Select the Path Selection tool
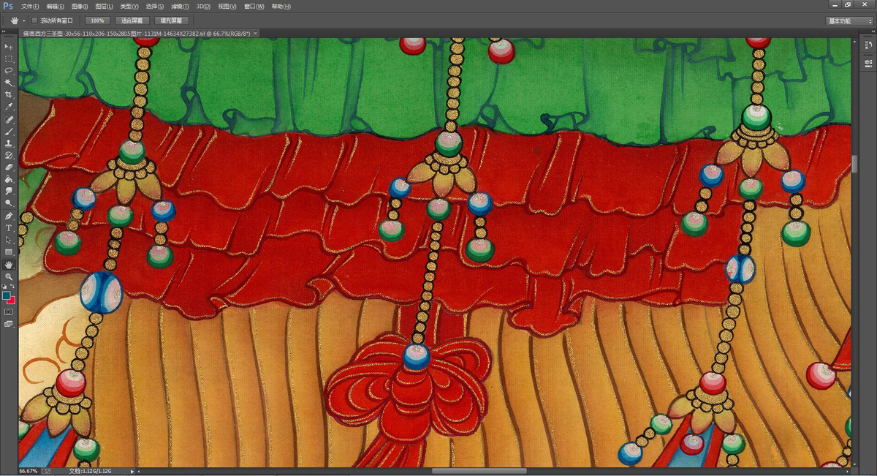 pos(9,240)
